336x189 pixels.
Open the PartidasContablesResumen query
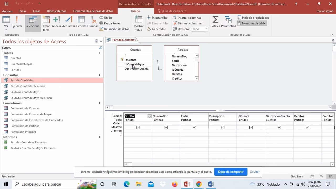pyautogui.click(x=28, y=86)
